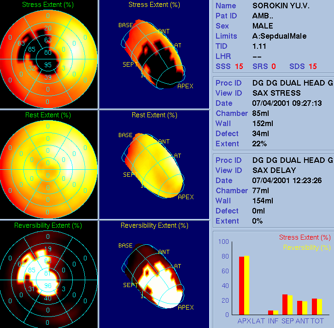334x328 pixels.
Task: Click the yellow APX reversibility bar
Action: [246, 285]
